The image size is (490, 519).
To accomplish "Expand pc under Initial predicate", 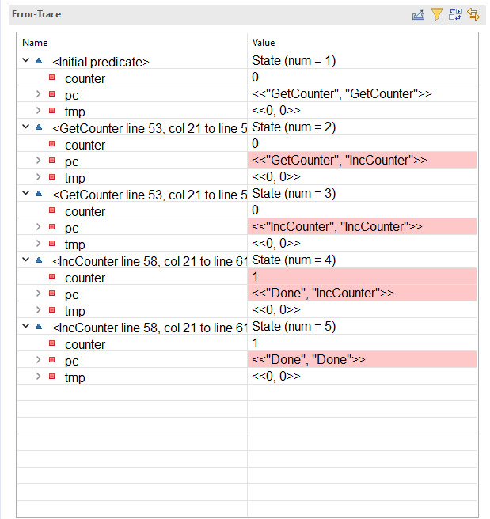I will [39, 93].
